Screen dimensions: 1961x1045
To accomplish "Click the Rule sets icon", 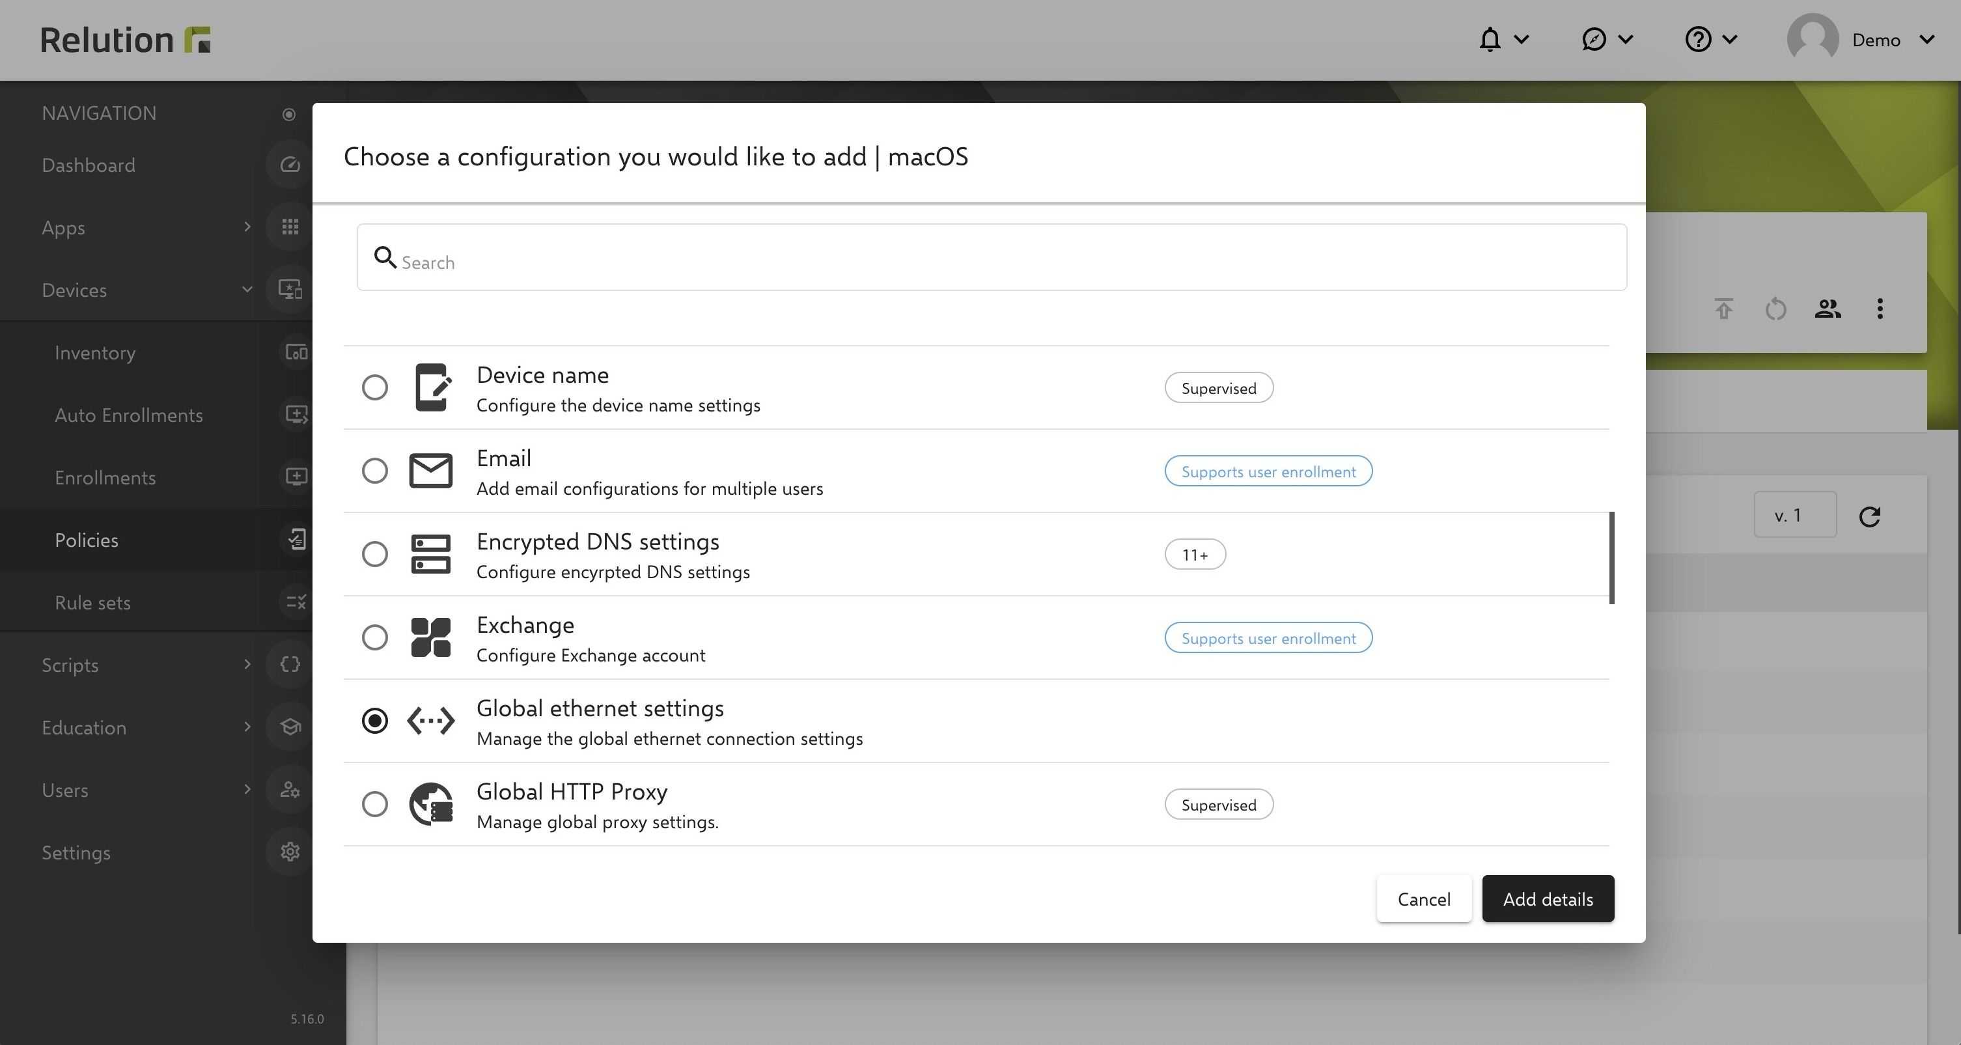I will (x=296, y=602).
